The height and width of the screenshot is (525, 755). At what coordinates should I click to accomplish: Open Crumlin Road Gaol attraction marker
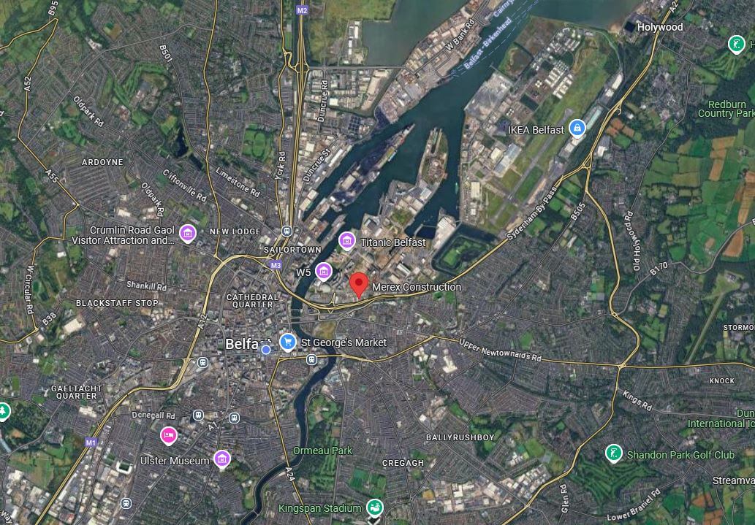[x=188, y=234]
